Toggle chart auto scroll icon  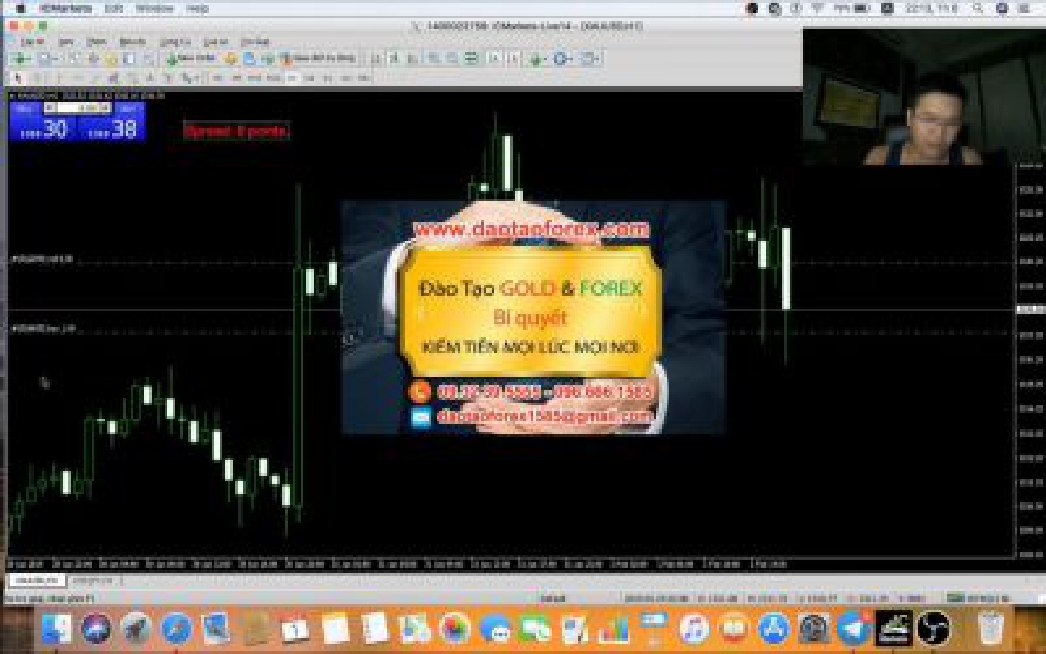(x=494, y=58)
